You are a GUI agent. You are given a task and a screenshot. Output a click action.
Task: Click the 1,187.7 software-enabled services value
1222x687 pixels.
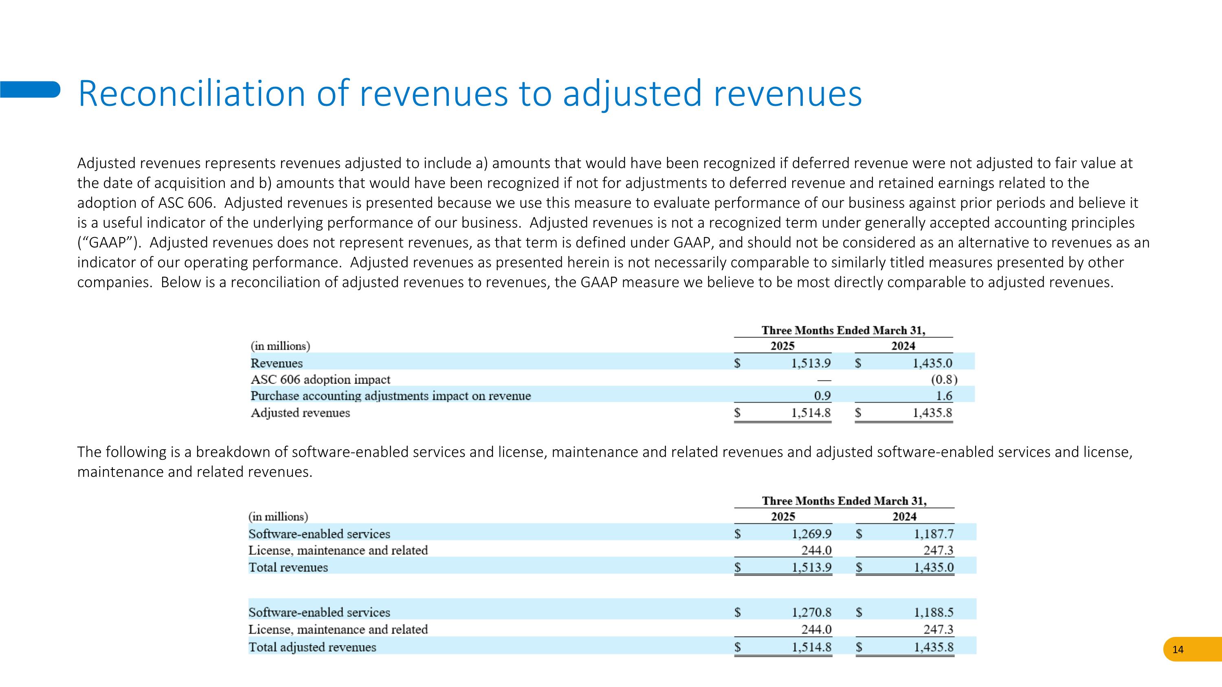(934, 534)
